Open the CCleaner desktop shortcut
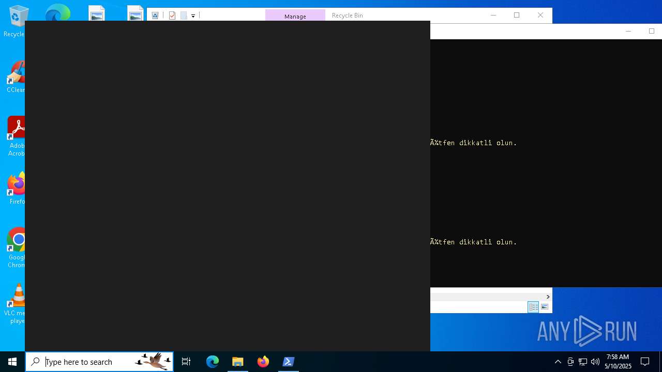Screen dimensions: 662x372 (x=16, y=76)
